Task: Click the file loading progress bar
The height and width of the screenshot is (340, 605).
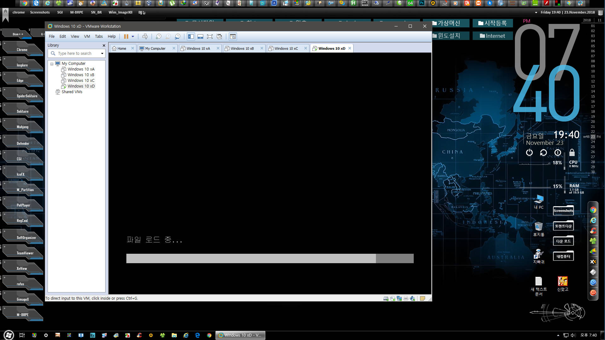Action: 270,258
